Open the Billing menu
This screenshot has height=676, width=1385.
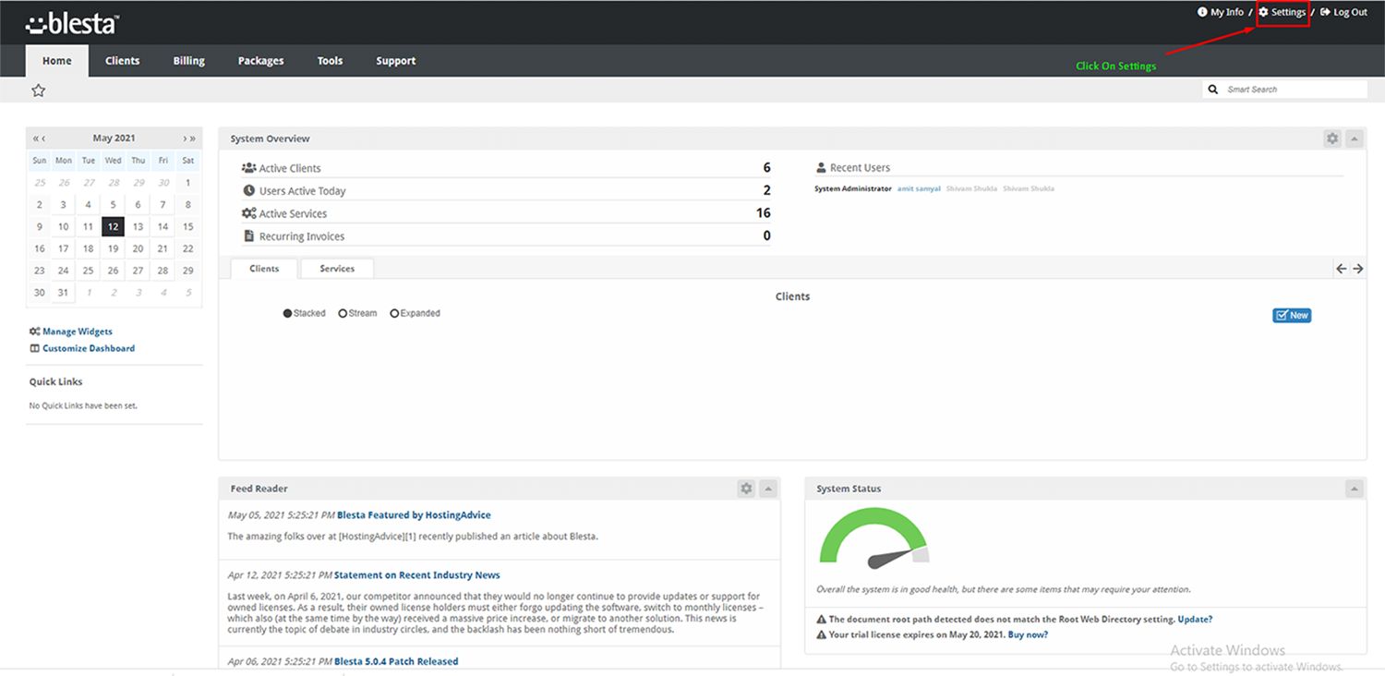pos(188,61)
